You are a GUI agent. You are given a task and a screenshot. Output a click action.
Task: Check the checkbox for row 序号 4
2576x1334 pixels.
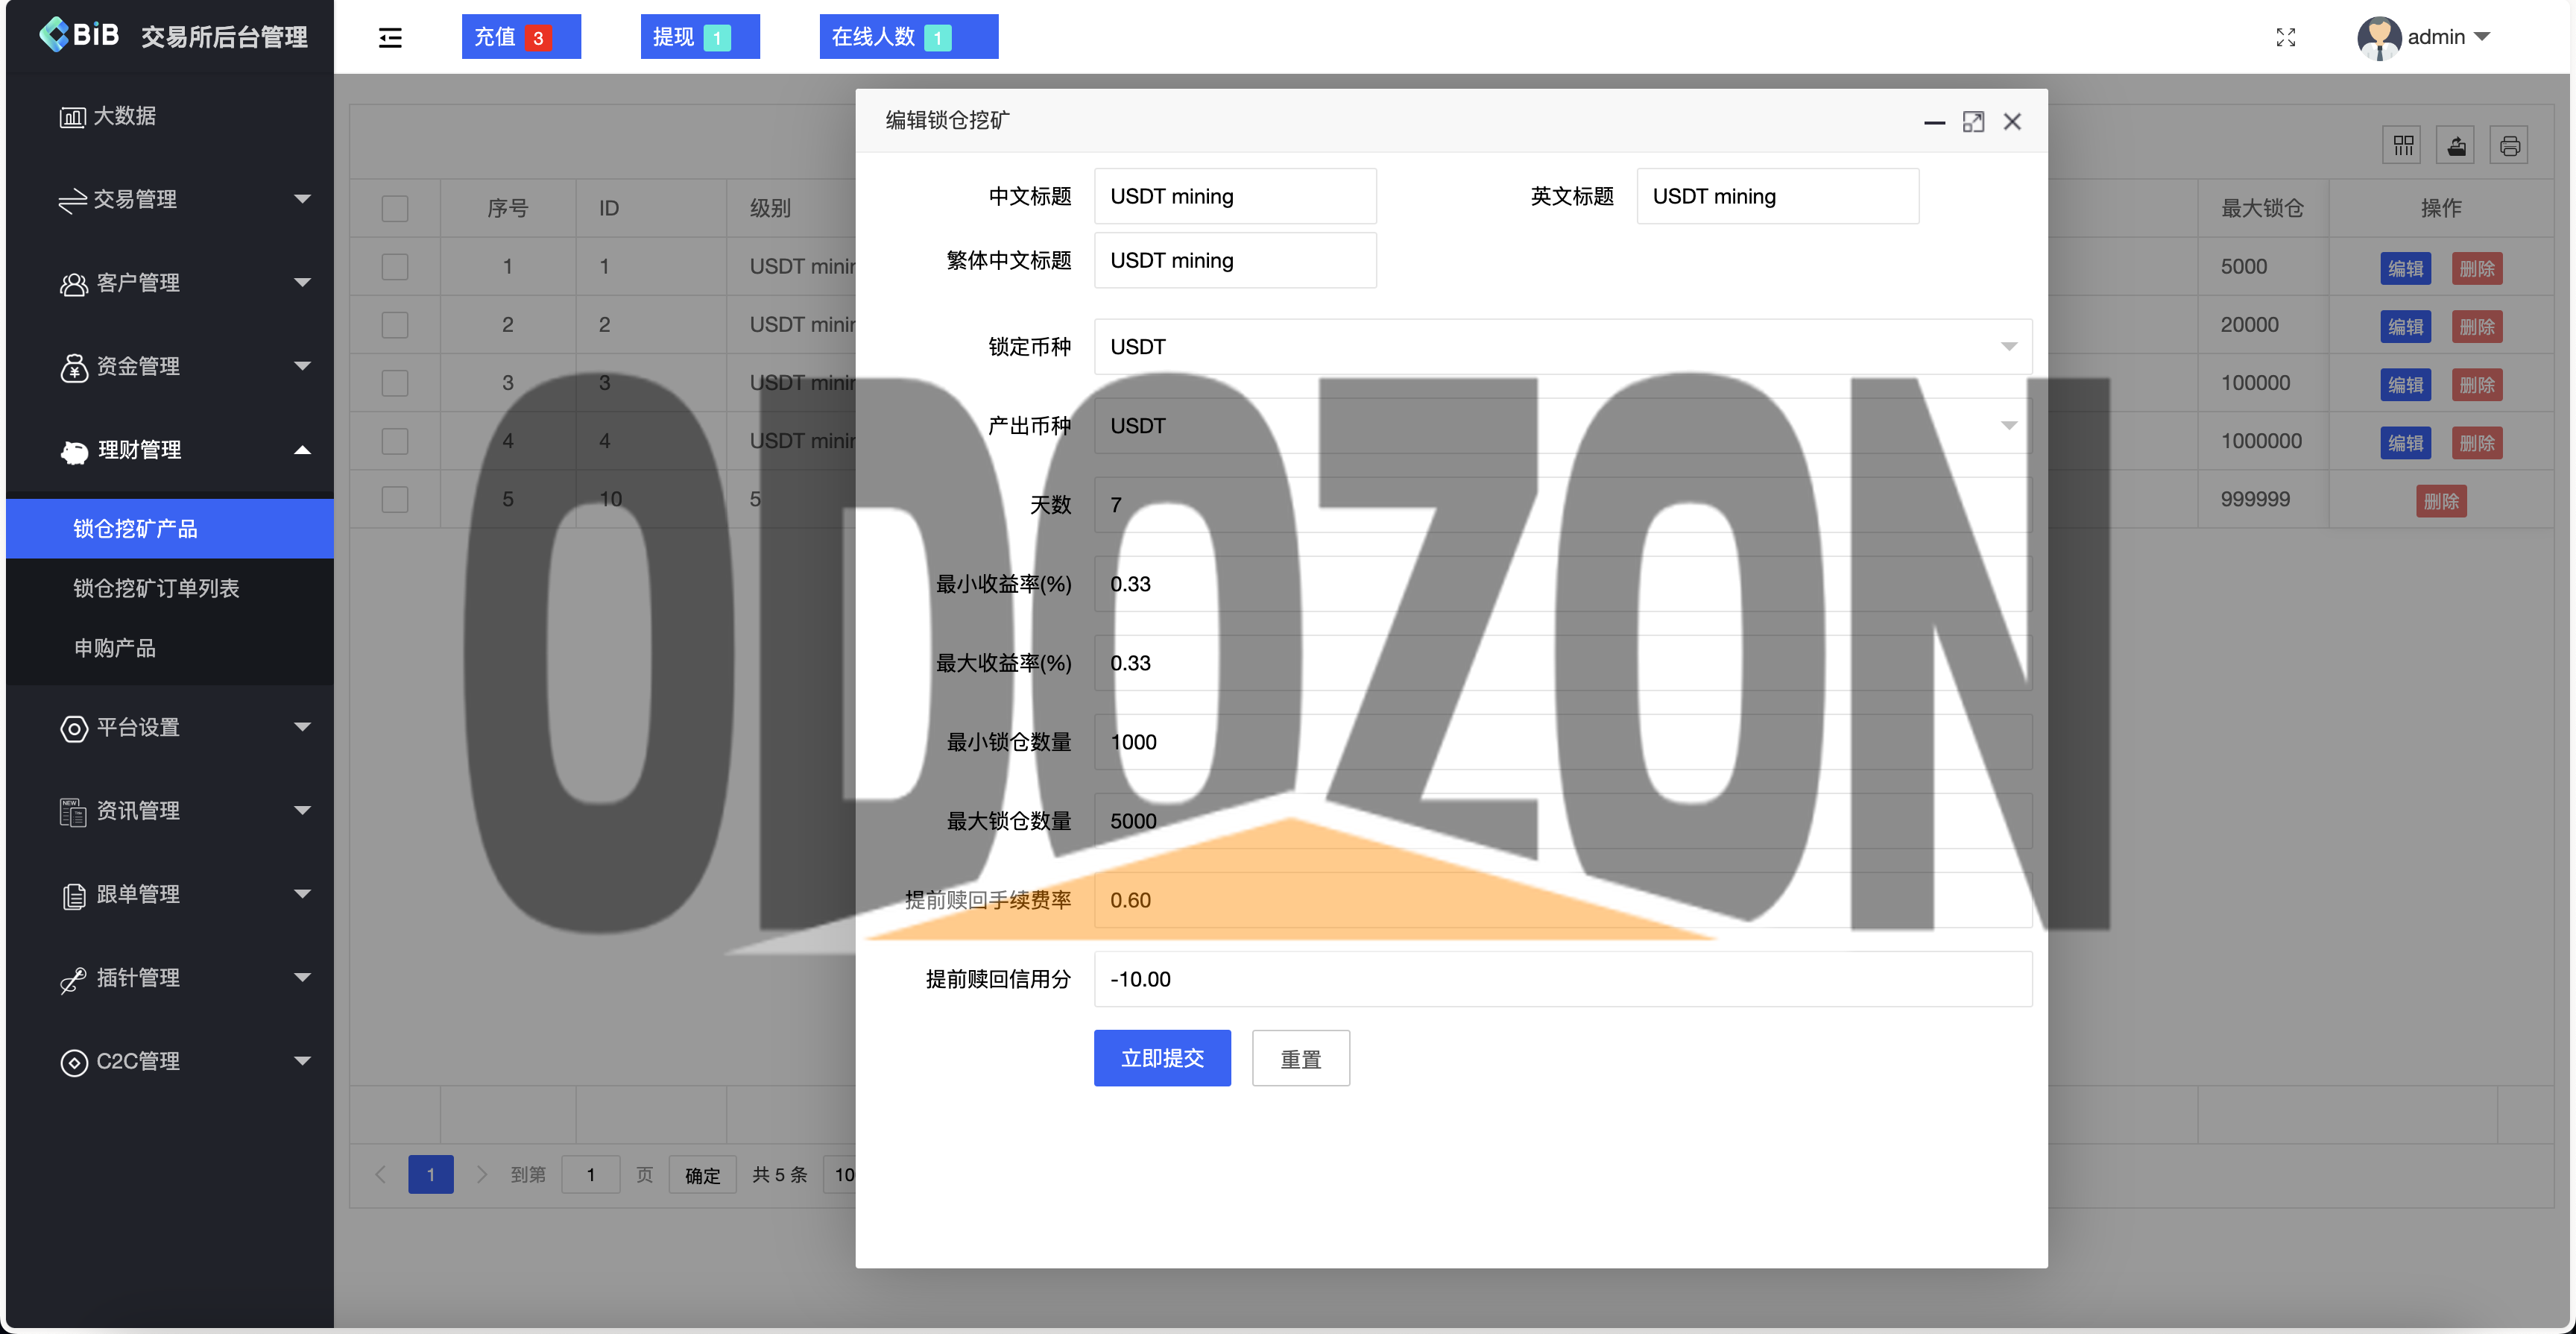[395, 441]
